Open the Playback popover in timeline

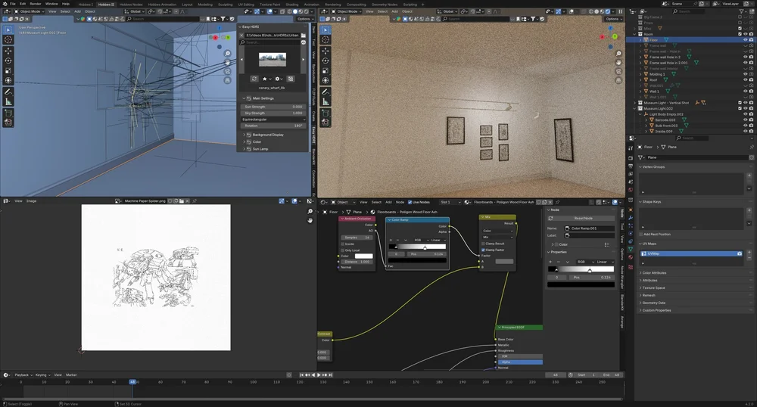[x=23, y=374]
